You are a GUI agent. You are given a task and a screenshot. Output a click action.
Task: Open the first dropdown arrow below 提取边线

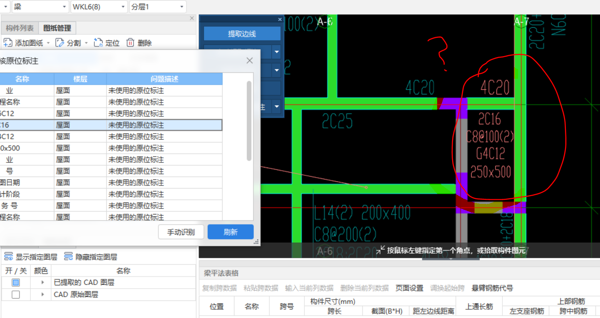tap(277, 52)
